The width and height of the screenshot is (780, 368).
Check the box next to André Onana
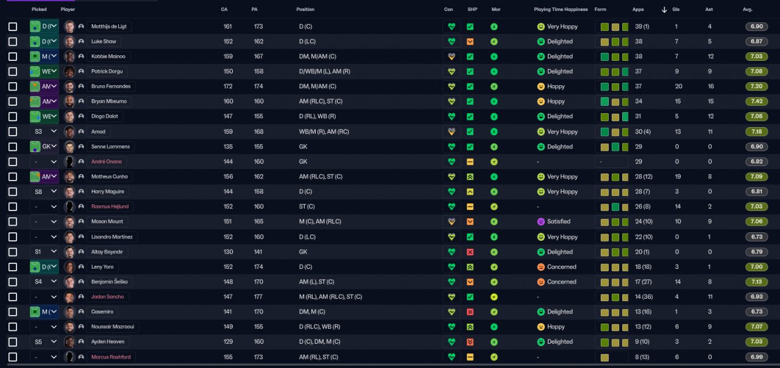tap(13, 162)
